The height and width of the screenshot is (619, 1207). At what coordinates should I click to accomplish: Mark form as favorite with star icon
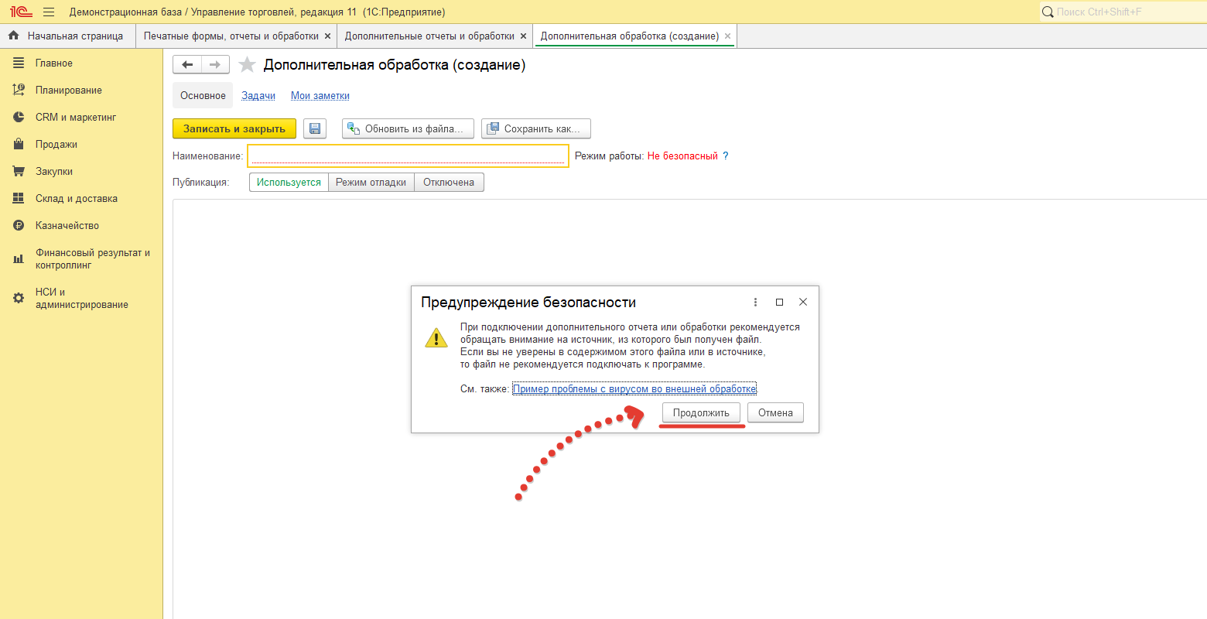point(247,65)
